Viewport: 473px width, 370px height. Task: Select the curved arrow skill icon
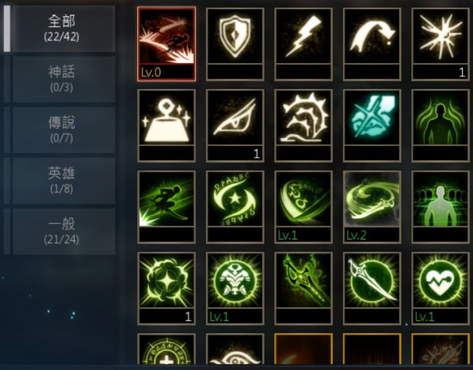click(372, 44)
